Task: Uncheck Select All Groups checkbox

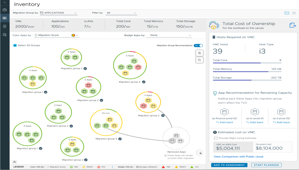Action: (x=15, y=45)
